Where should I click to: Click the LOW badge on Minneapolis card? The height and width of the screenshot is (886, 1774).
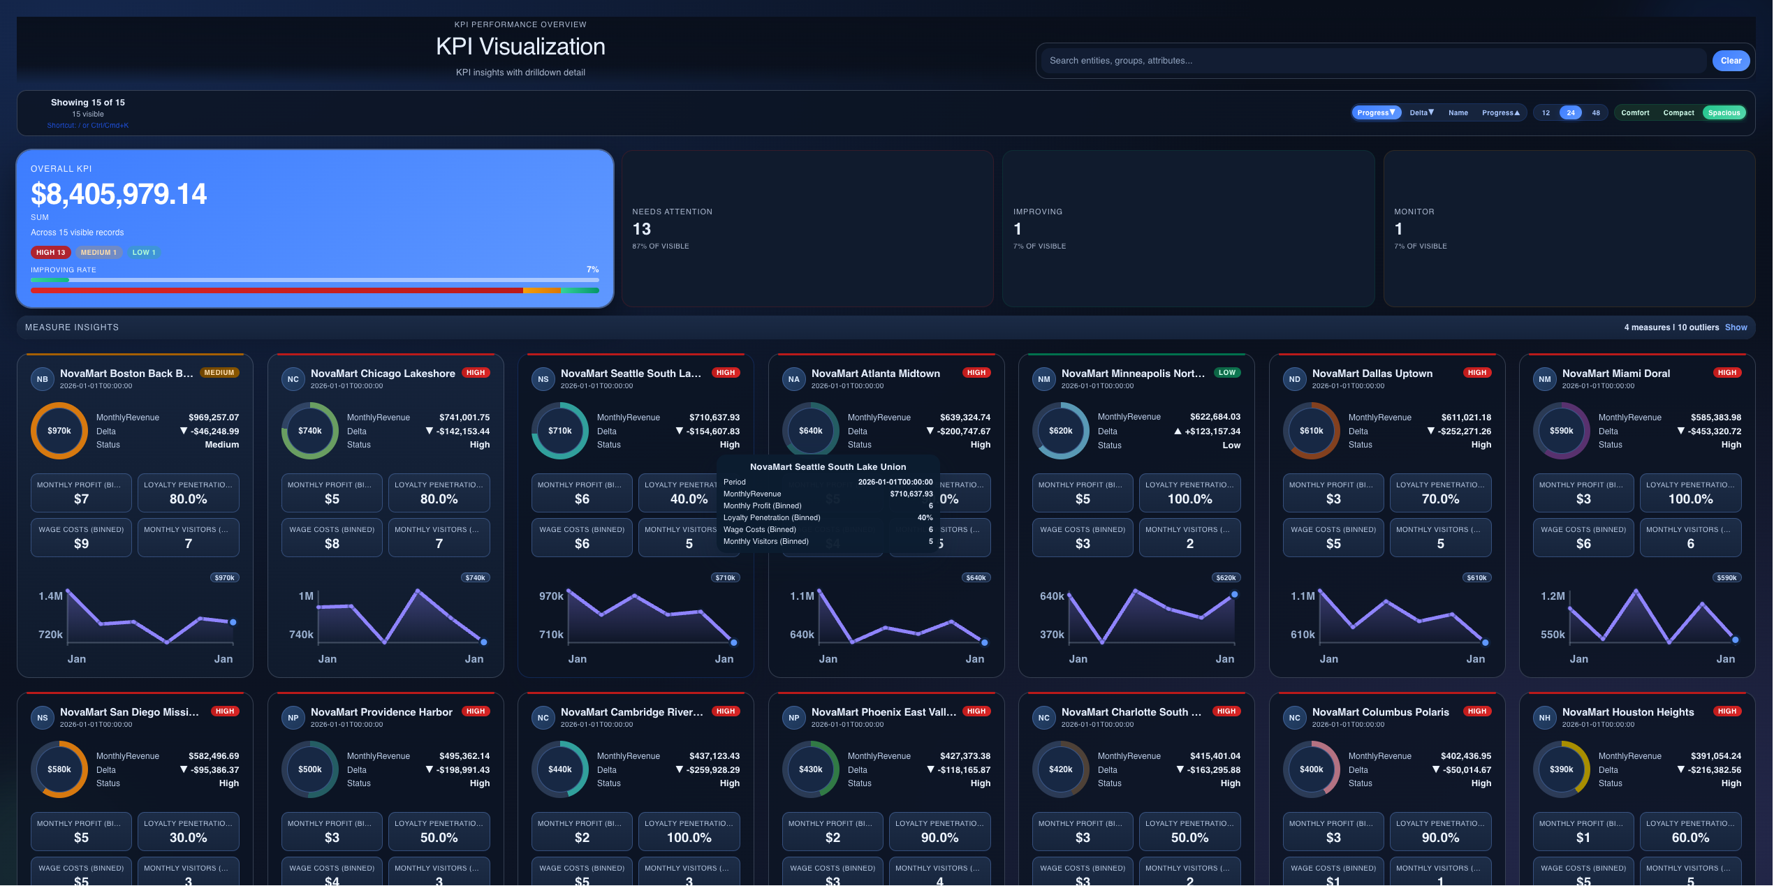(x=1226, y=373)
